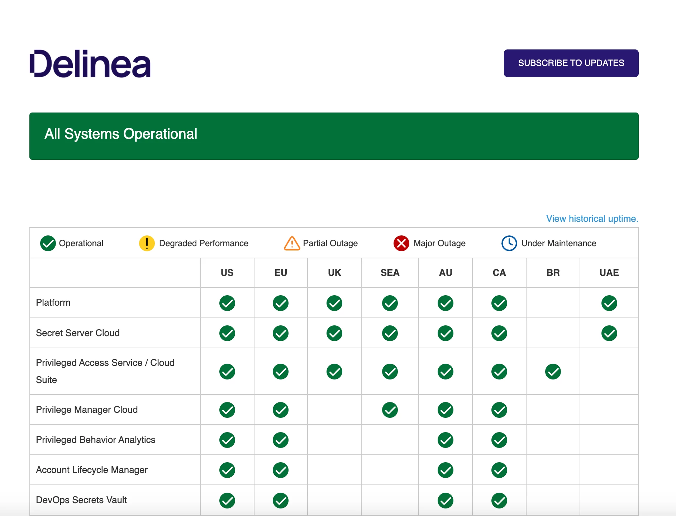
Task: Click Privileged Access Service US status checkmark
Action: click(x=227, y=372)
